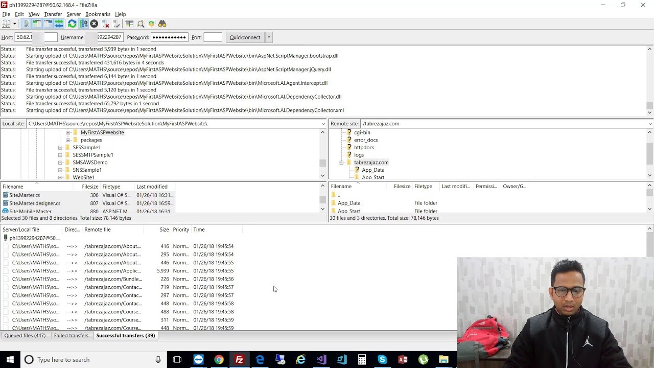Focus the Password input field
The image size is (654, 368).
(170, 37)
